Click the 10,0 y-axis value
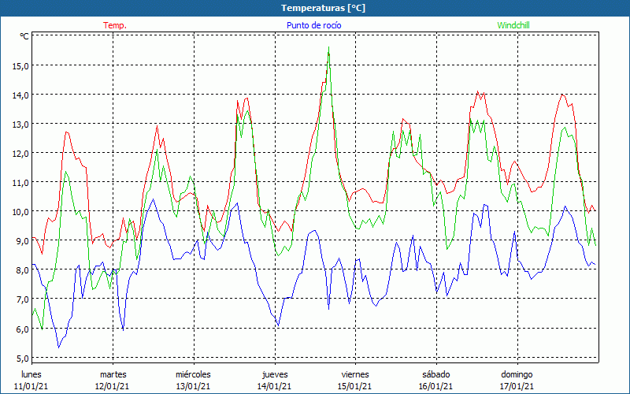 click(x=20, y=212)
